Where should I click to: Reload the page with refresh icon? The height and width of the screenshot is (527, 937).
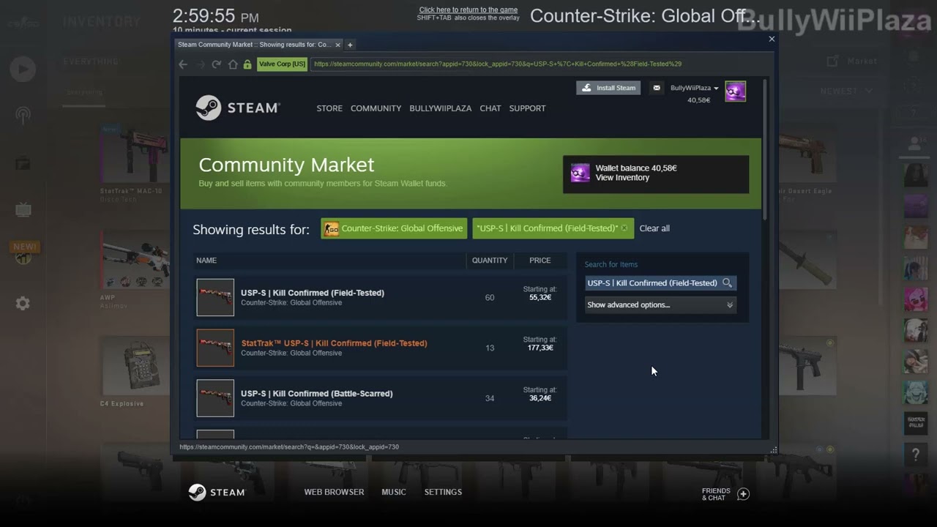(x=217, y=64)
